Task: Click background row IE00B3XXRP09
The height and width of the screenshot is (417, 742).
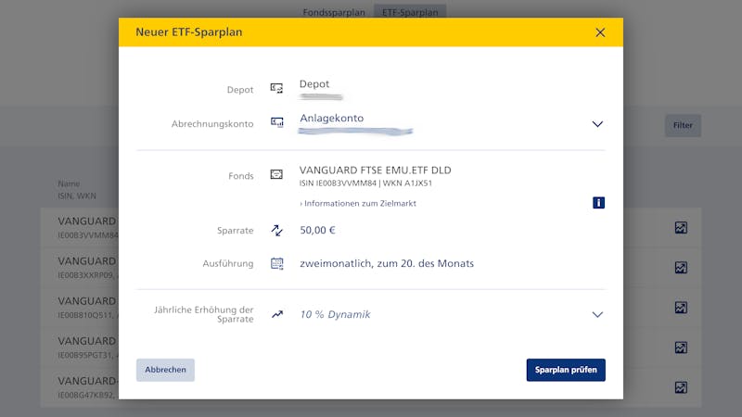Action: 80,267
